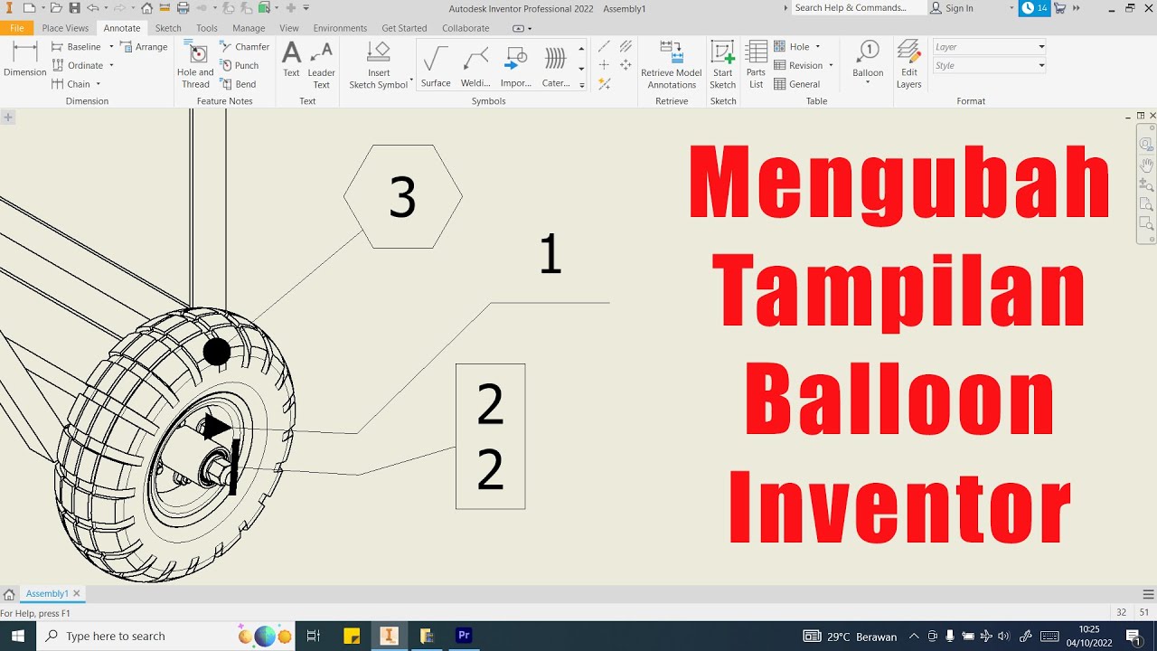The width and height of the screenshot is (1157, 651).
Task: Click Retrieve Model Annotations
Action: coord(672,65)
